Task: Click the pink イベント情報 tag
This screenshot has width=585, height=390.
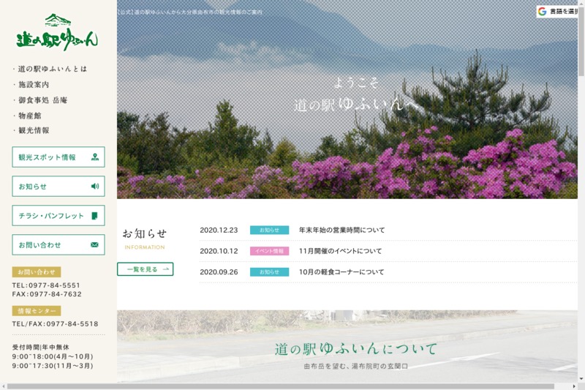Action: click(269, 251)
